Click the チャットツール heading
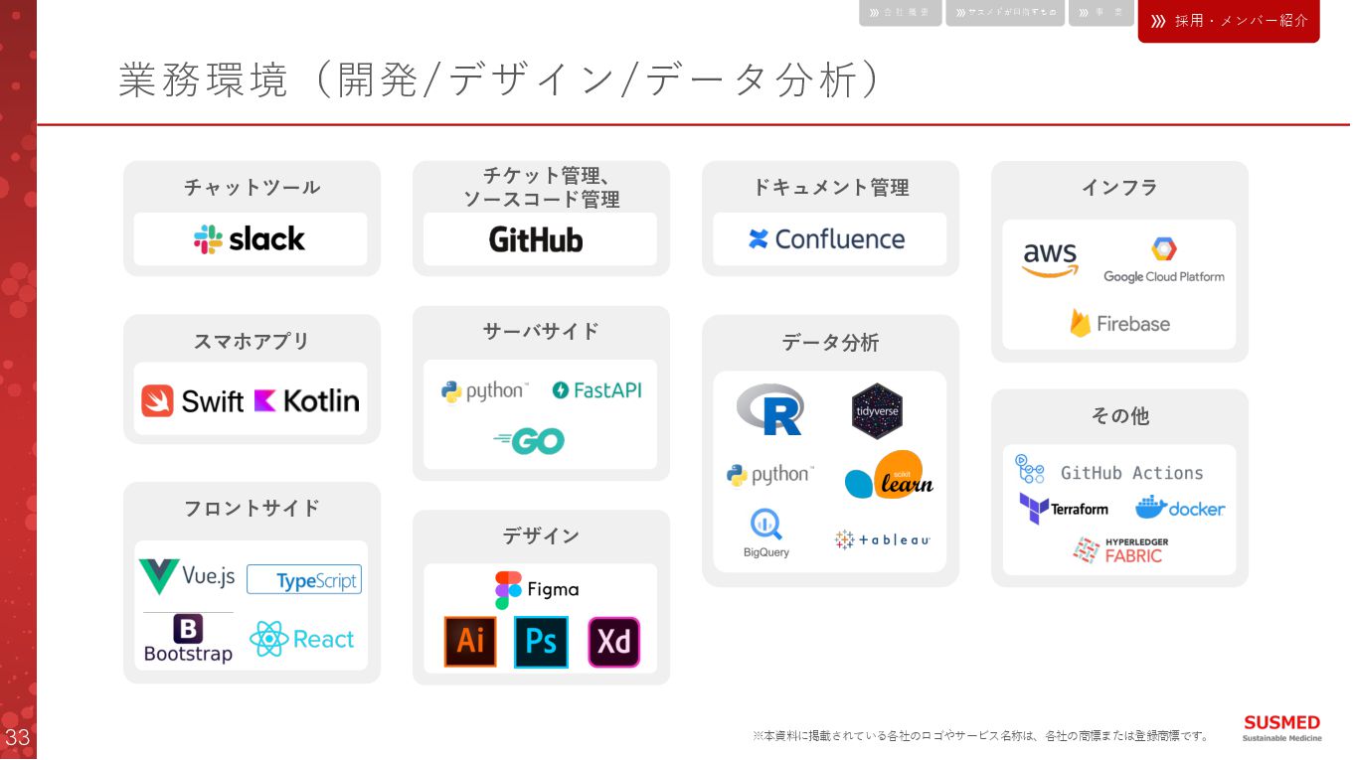The width and height of the screenshot is (1353, 760). [252, 187]
